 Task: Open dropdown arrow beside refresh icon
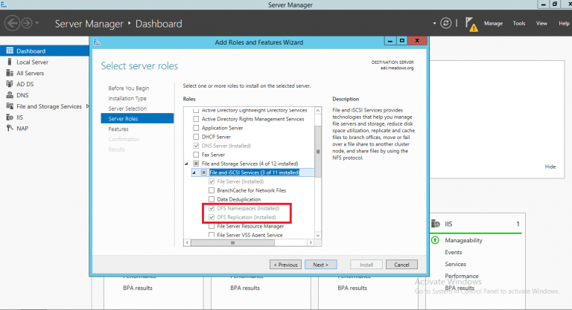tap(434, 23)
